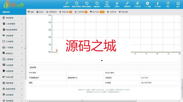Expand 文章管理 with its plus sign
The height and width of the screenshot is (102, 183).
[x=22, y=60]
